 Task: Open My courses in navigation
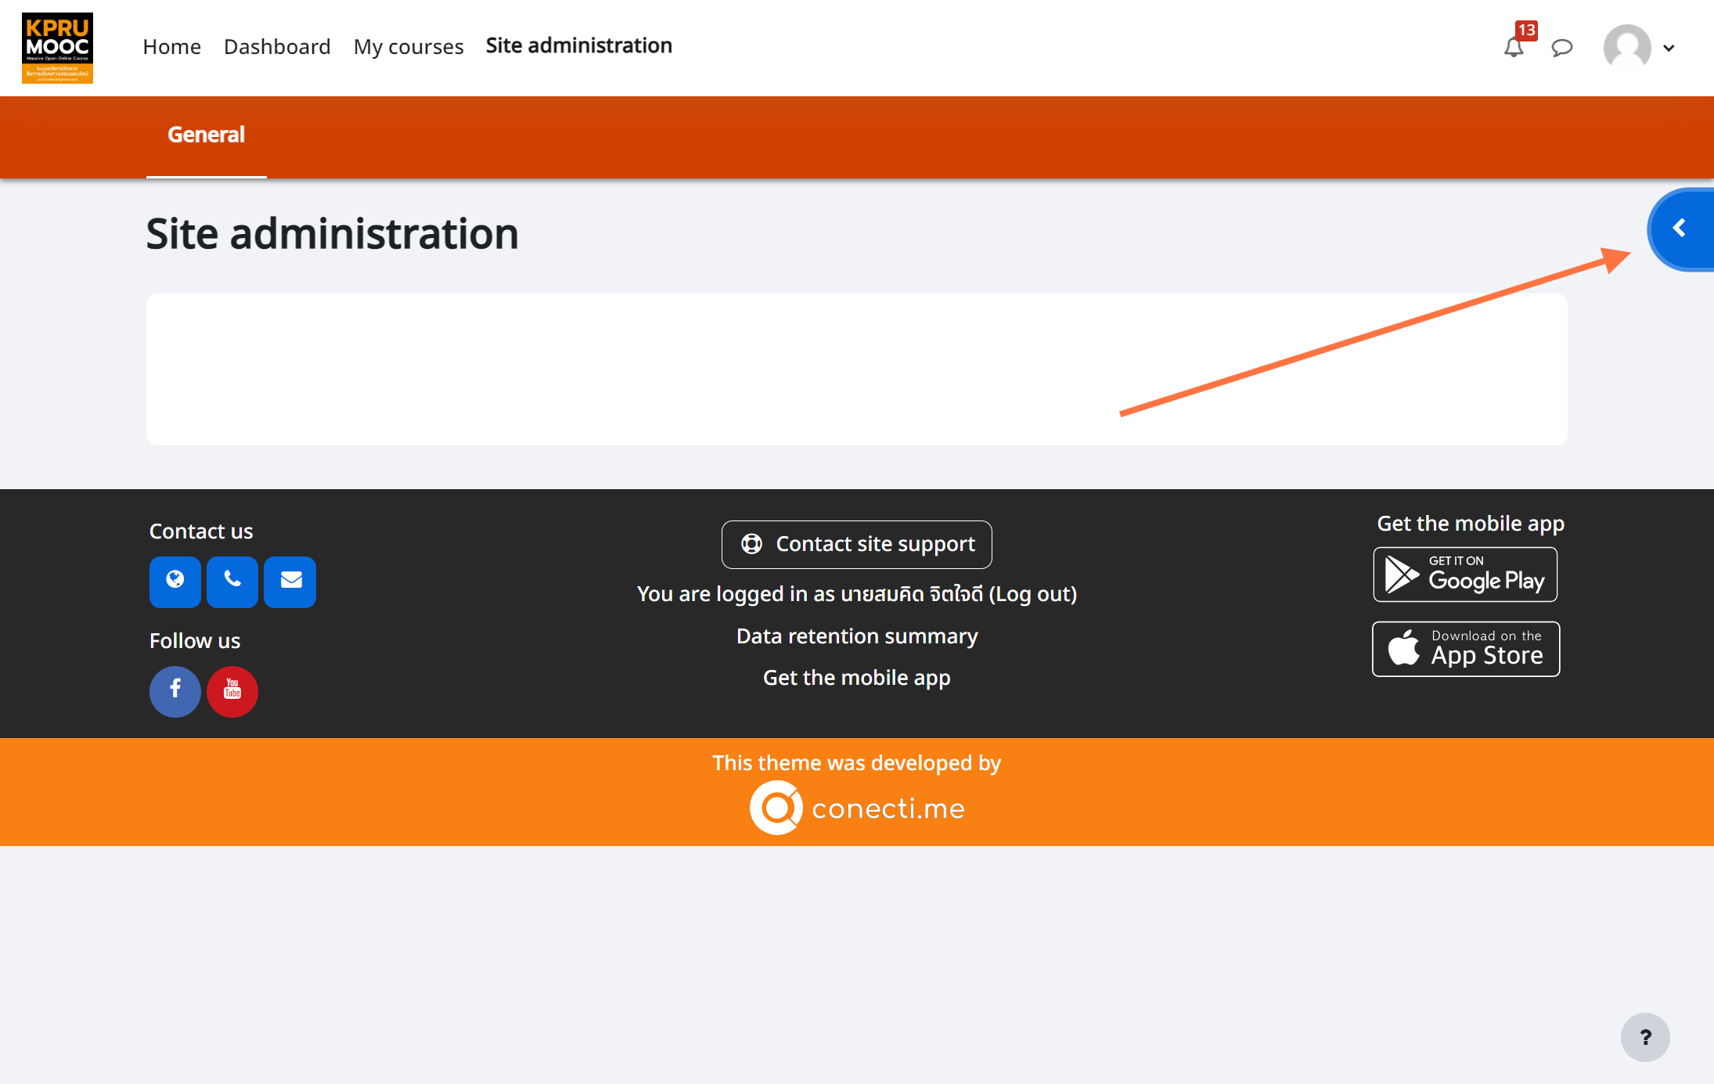click(409, 47)
